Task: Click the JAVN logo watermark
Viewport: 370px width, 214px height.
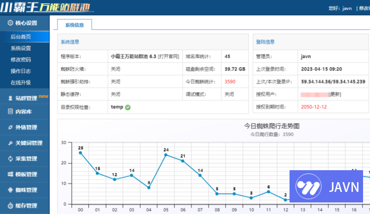Action: click(x=329, y=187)
